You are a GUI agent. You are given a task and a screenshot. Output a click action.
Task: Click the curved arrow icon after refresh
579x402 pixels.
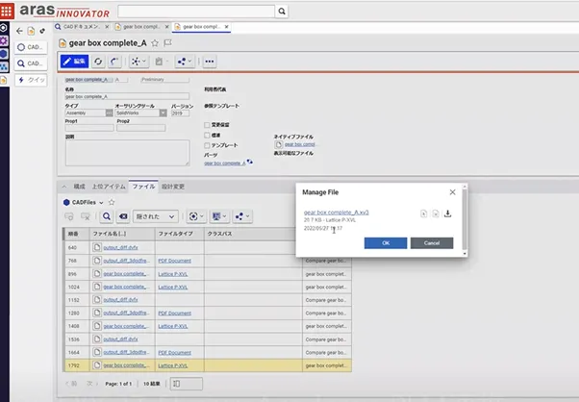tap(114, 62)
